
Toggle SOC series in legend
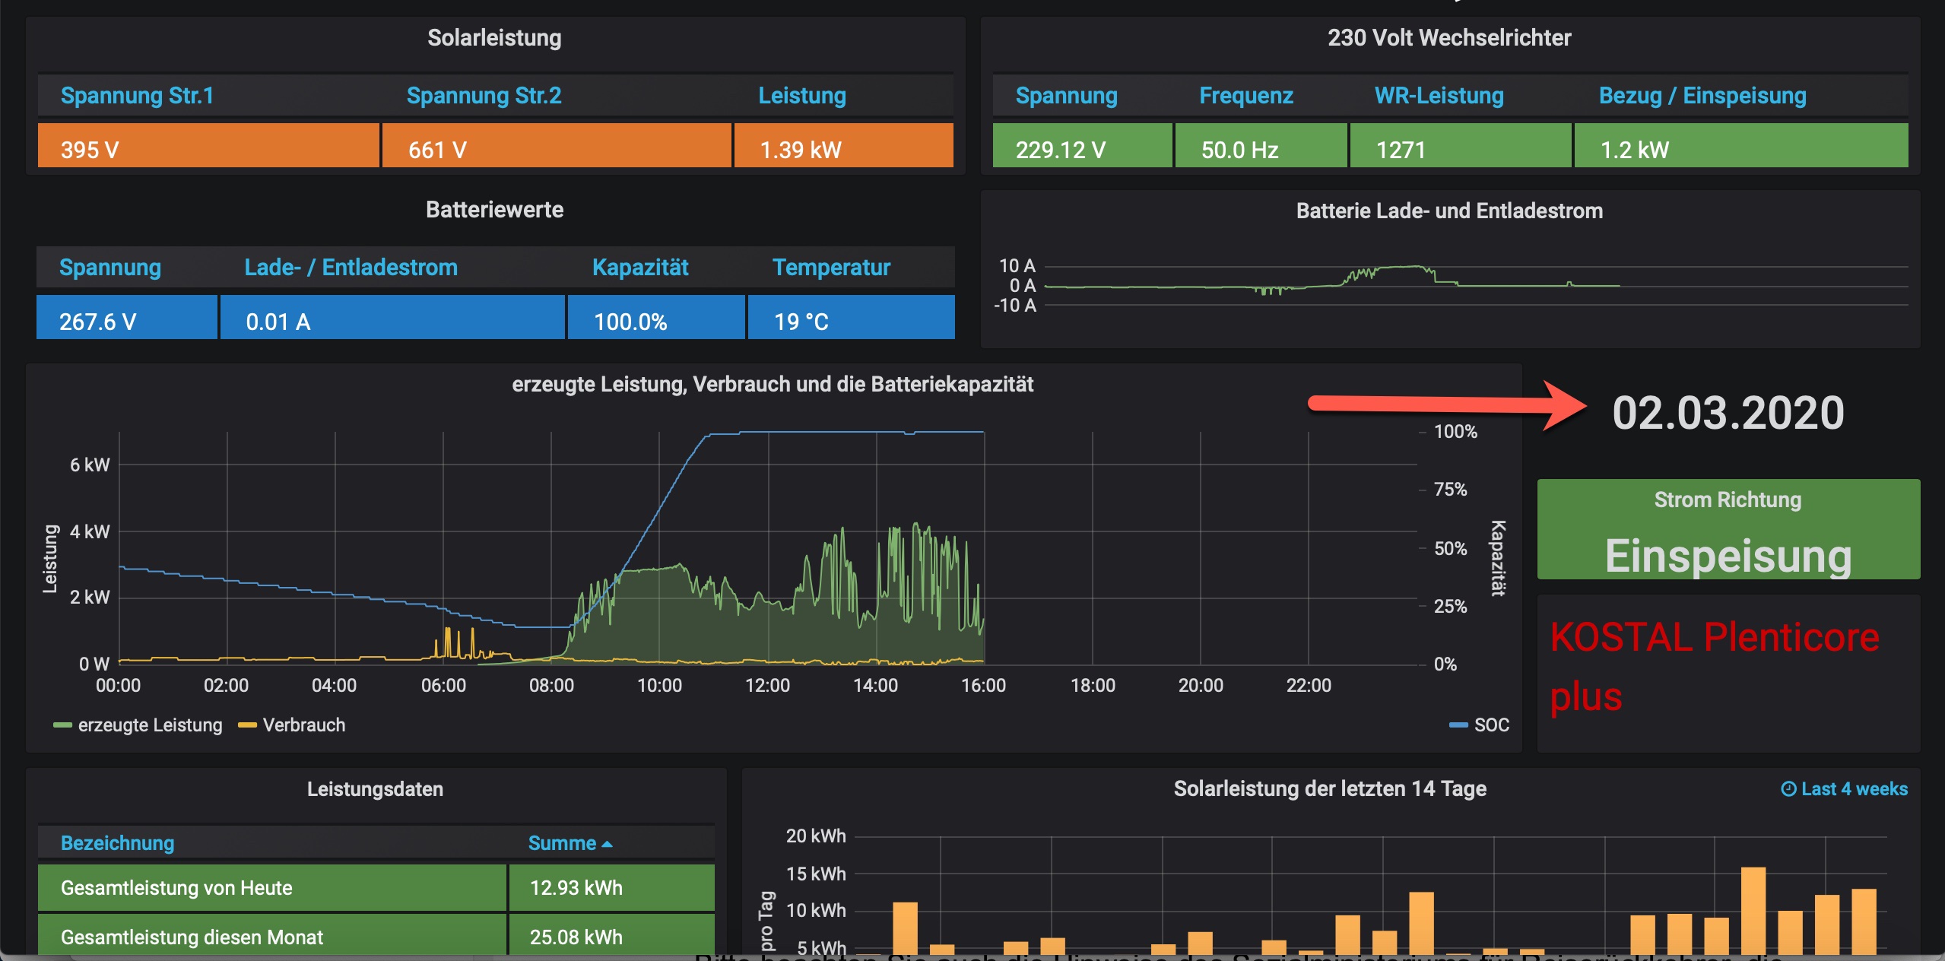click(x=1491, y=725)
